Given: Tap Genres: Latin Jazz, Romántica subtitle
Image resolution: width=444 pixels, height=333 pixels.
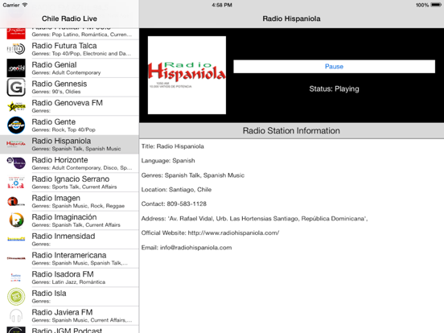Looking at the screenshot, I should point(68,282).
